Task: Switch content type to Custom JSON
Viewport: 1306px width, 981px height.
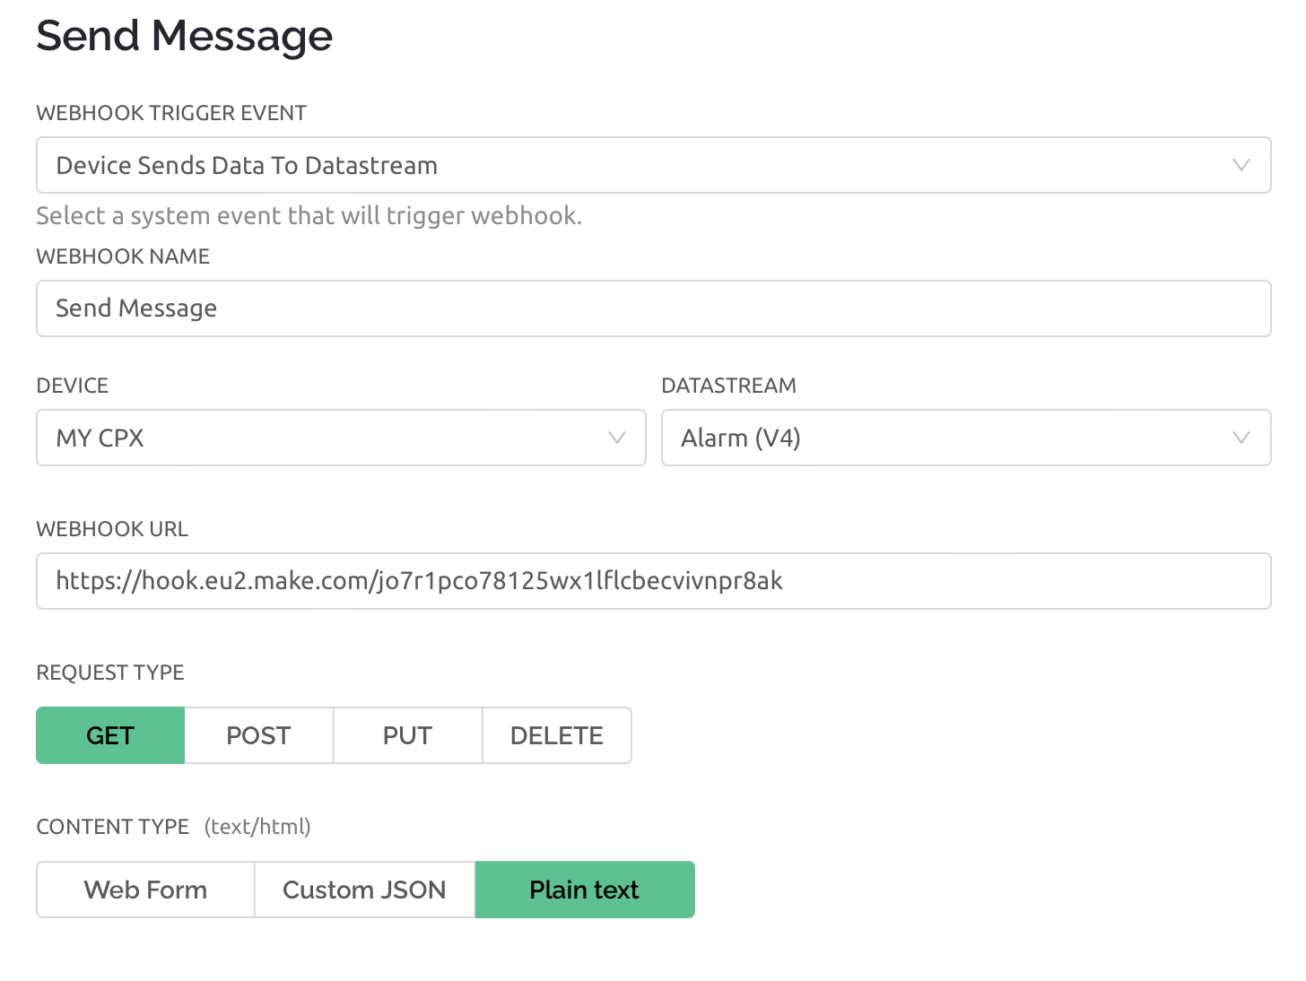Action: point(365,890)
